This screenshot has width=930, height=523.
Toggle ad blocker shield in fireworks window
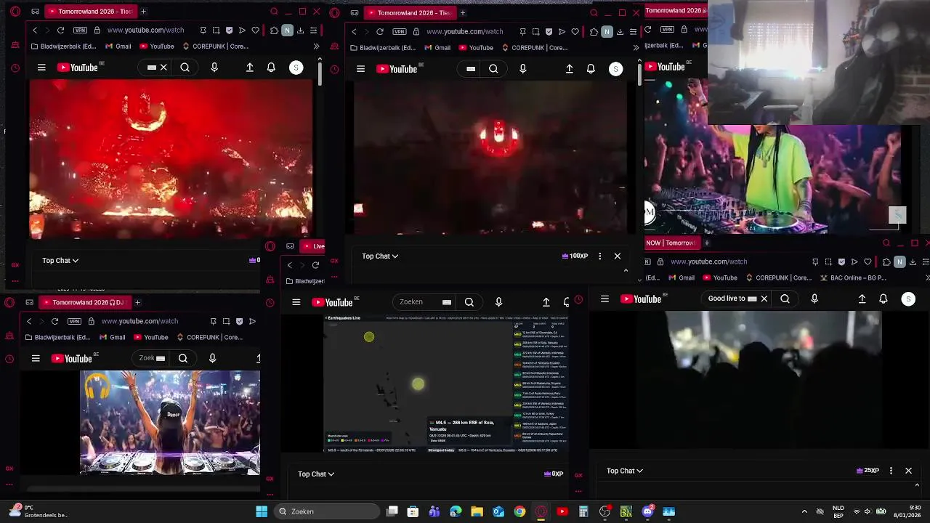tap(229, 31)
